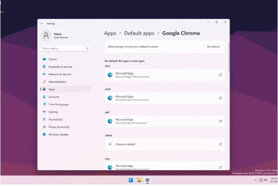Screen dimensions: 278x187
Task: Click the Network wifi icon
Action: 44,74
